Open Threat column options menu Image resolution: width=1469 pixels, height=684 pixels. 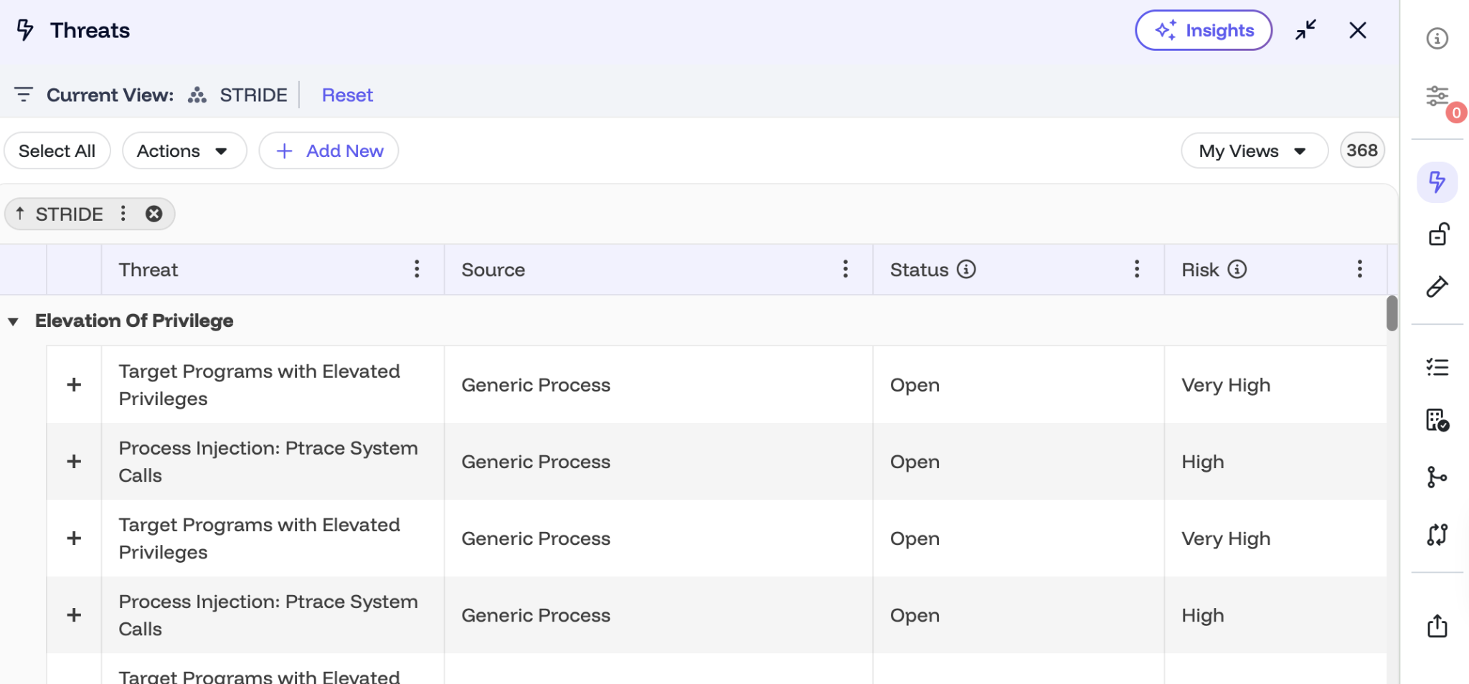click(x=417, y=270)
